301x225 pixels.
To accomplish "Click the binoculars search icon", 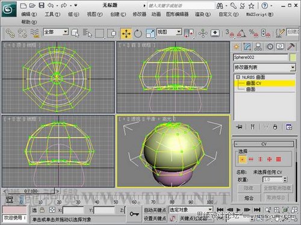I will (x=220, y=6).
